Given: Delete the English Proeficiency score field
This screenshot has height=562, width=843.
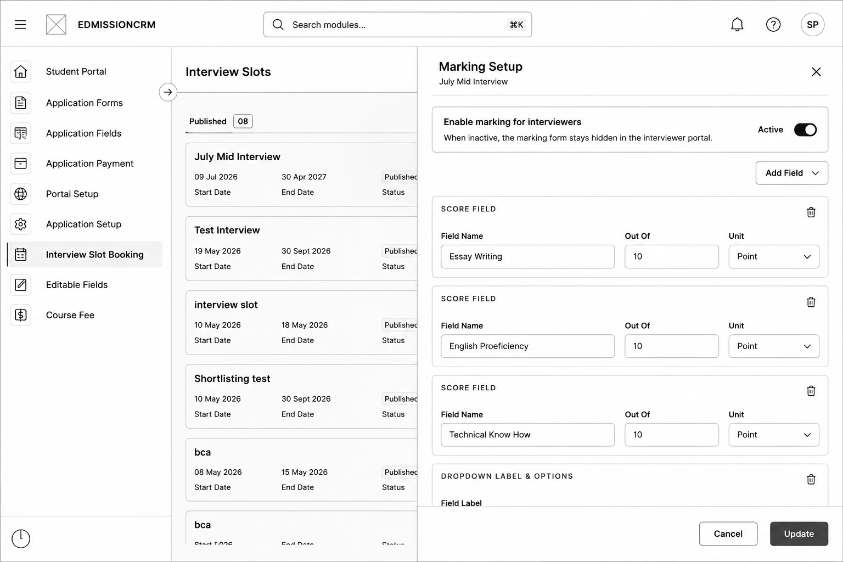Looking at the screenshot, I should [x=811, y=302].
